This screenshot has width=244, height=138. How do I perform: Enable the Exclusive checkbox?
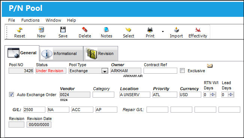[182, 71]
